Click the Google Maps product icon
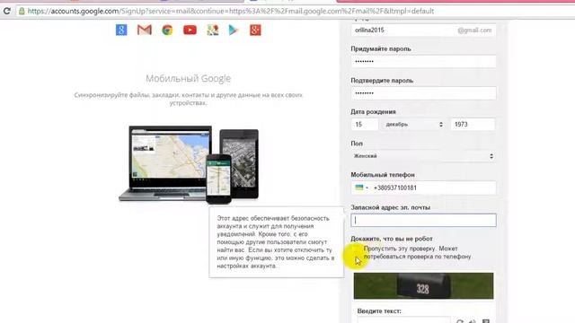575x323 pixels. (x=213, y=30)
